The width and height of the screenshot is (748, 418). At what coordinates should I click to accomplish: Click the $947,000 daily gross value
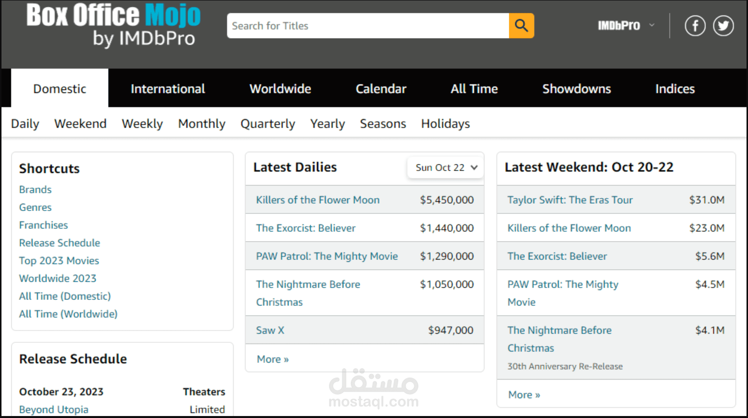(451, 331)
